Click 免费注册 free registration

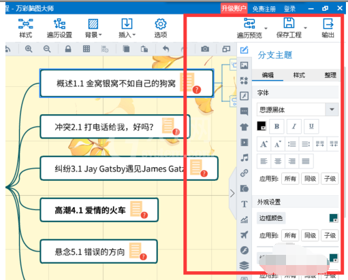pos(264,9)
